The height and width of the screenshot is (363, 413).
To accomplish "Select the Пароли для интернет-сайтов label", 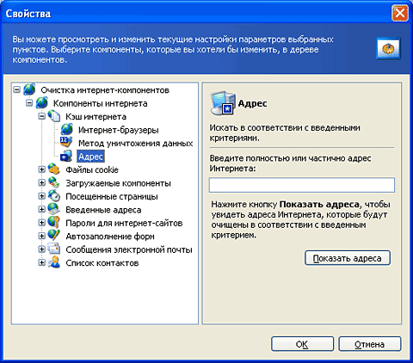I will pos(124,223).
